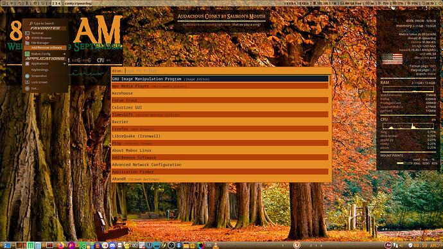Click the conky (ripwardog) window title in top panel
This screenshot has width=443, height=249.
[78, 3]
